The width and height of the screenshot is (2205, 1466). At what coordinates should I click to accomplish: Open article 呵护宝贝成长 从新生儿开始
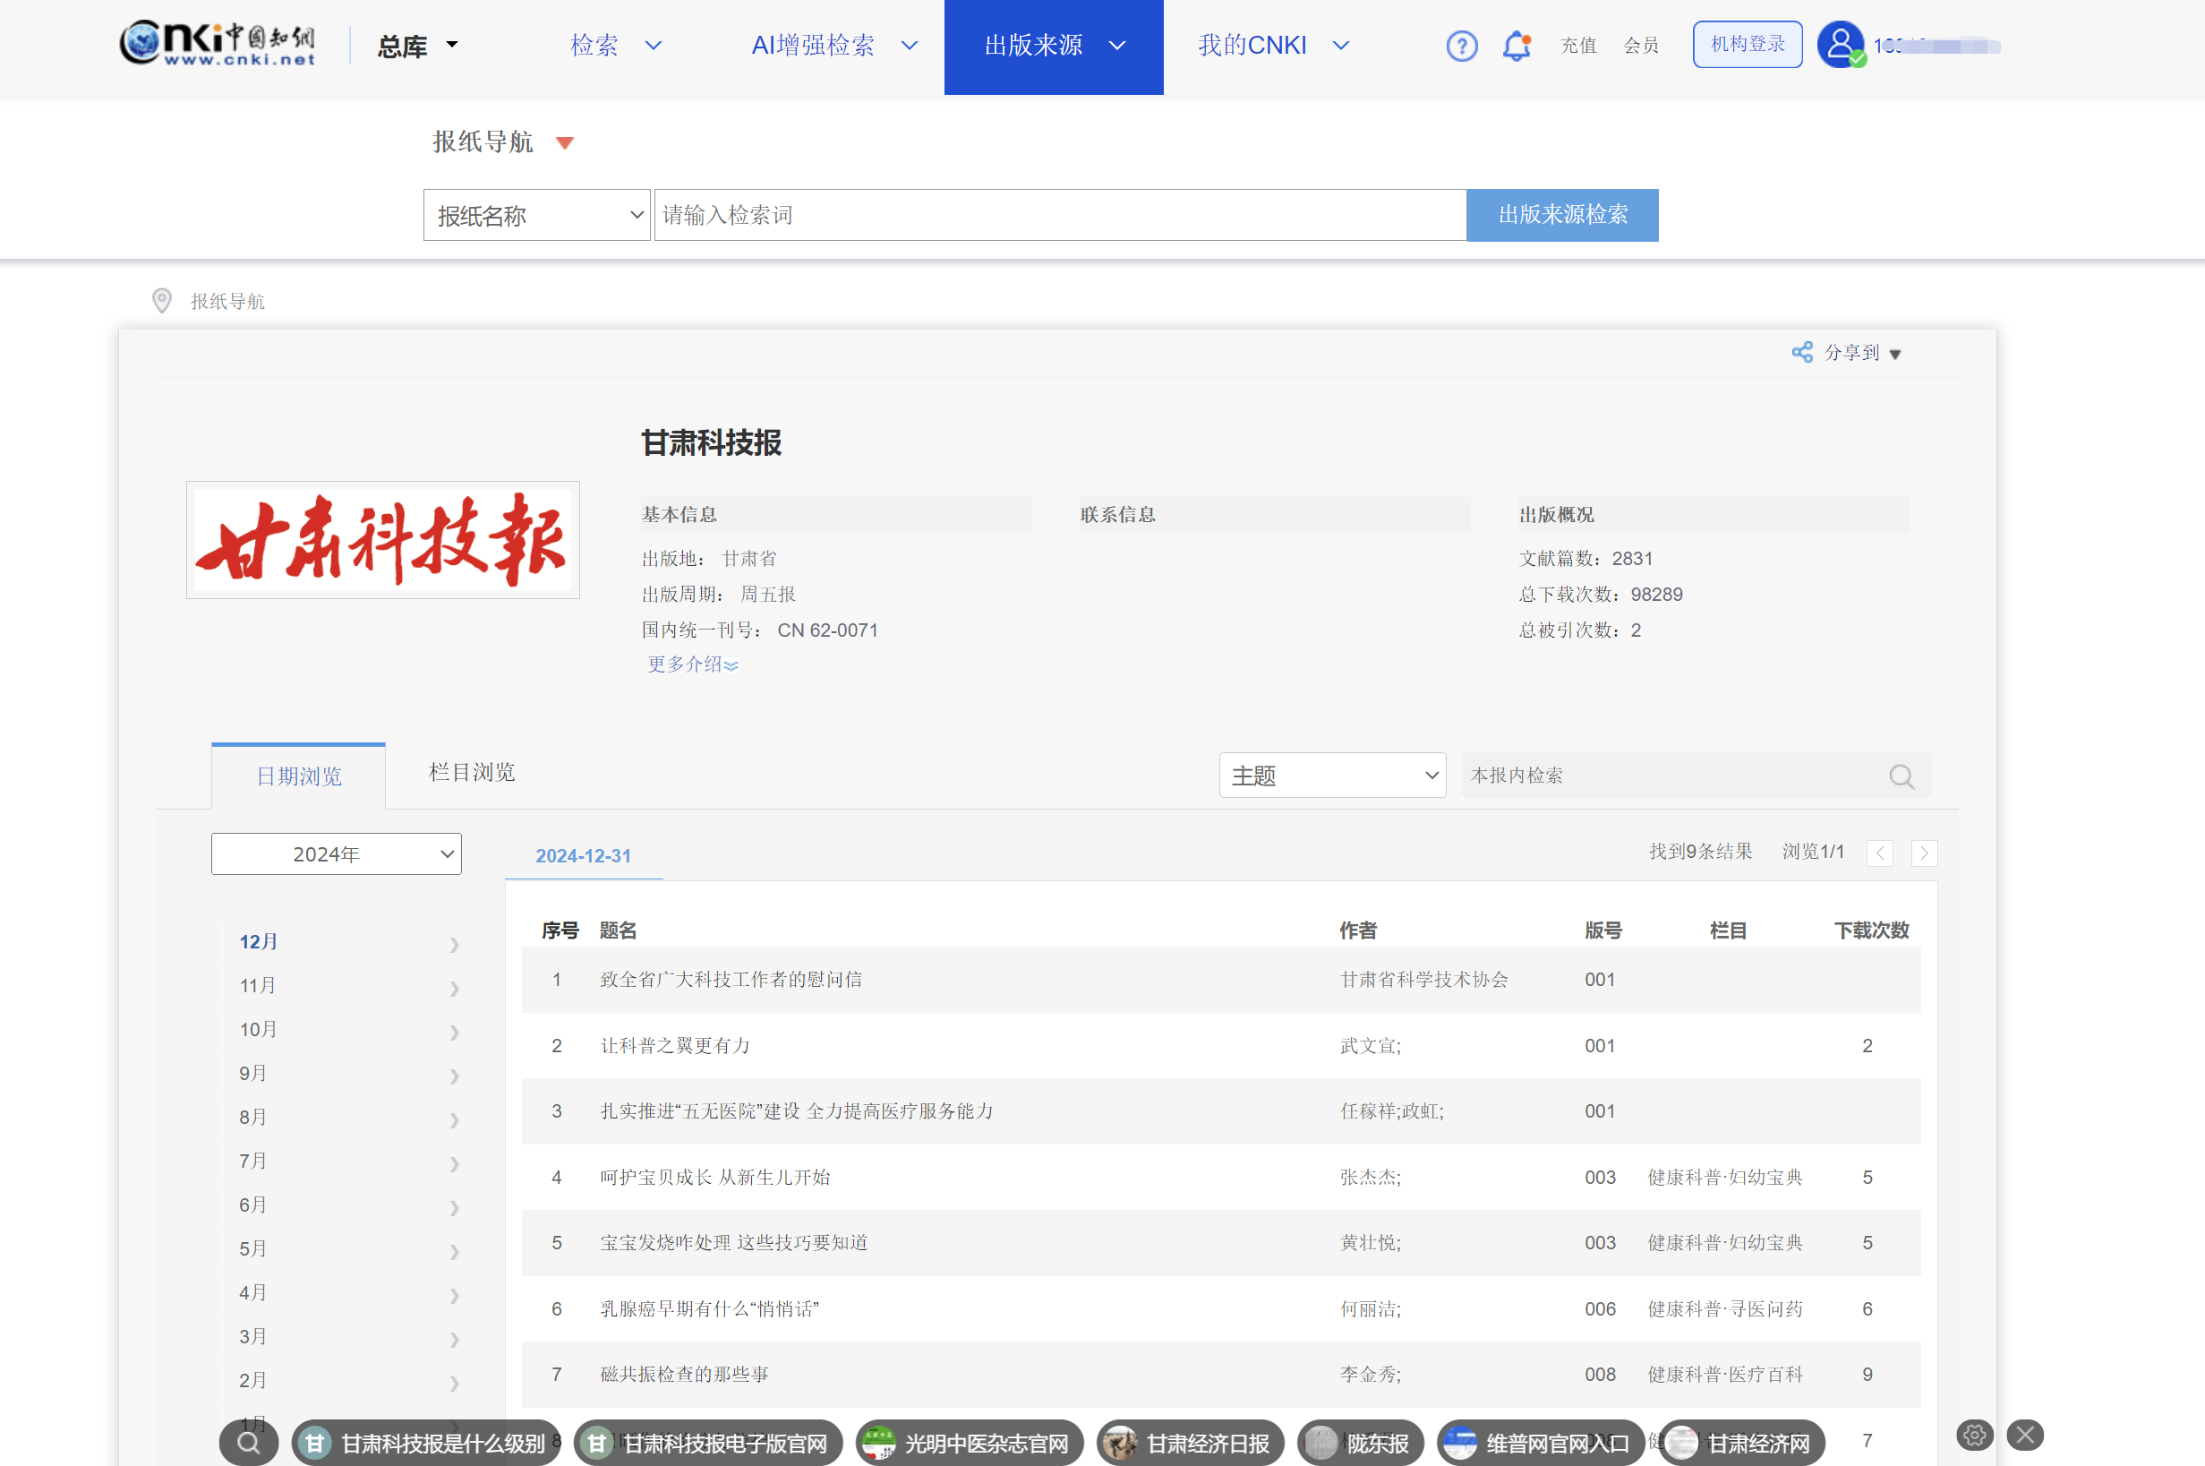715,1178
